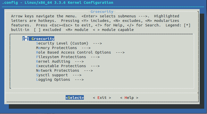
Task: Open Role Based Access Control Options
Action: pos(73,52)
